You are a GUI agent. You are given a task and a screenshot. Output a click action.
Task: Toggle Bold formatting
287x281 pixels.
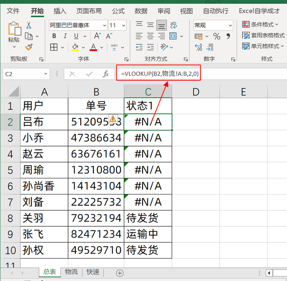[54, 36]
